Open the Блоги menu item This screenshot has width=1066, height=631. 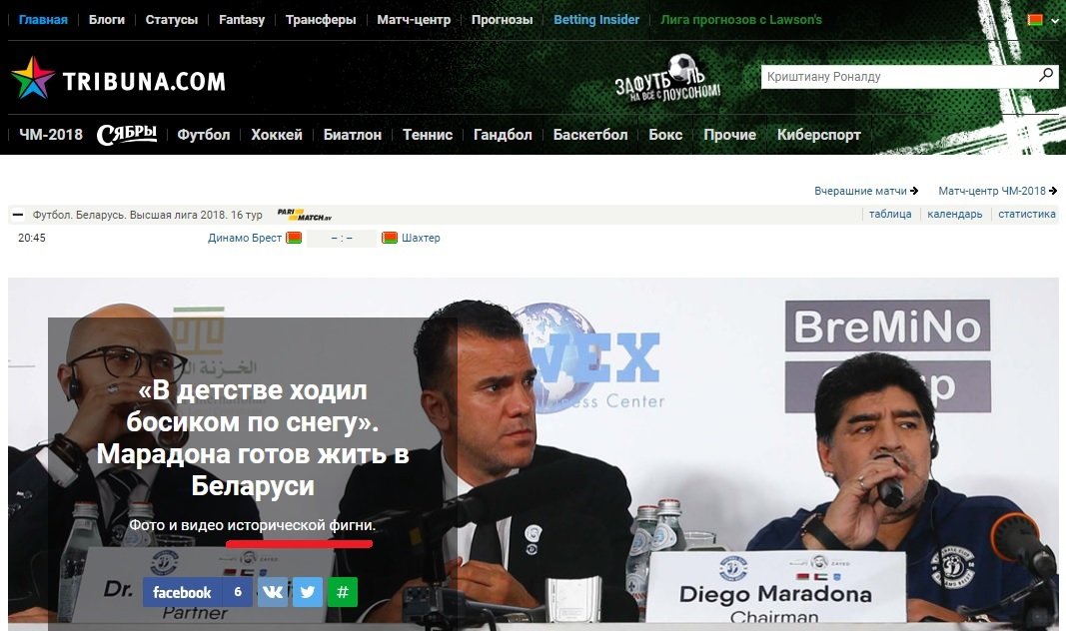[107, 20]
